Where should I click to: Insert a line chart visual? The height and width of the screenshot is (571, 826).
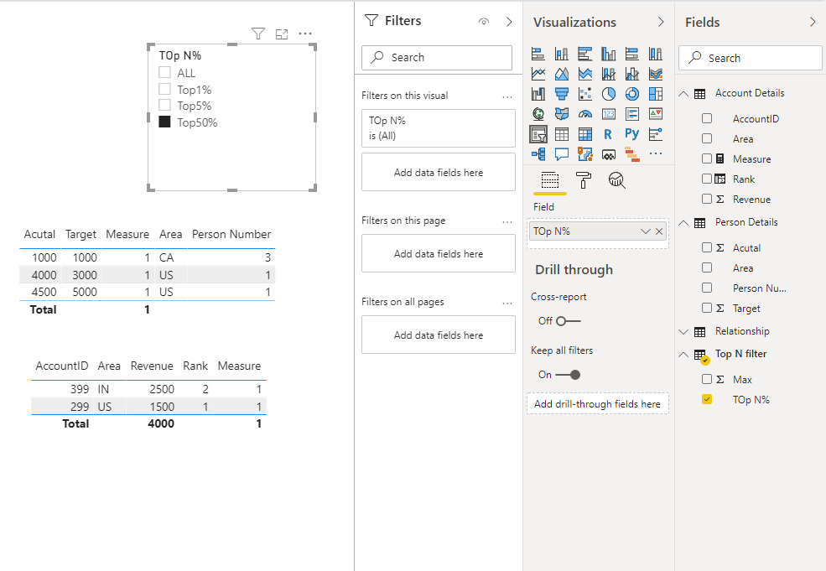tap(538, 74)
